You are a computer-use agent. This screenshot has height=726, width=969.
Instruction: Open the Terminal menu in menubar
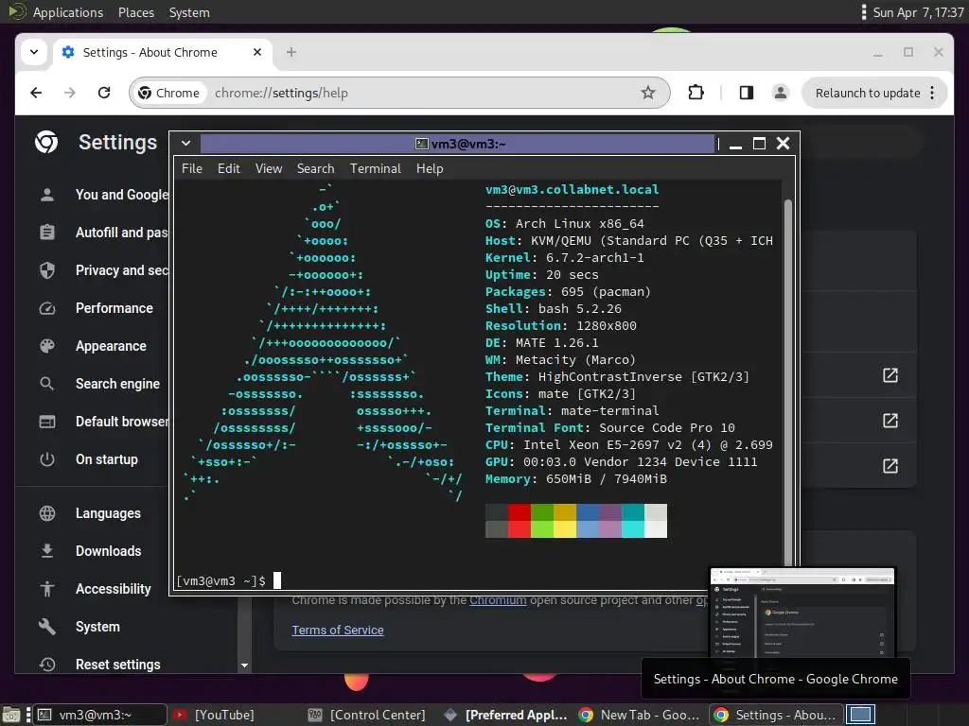point(375,168)
